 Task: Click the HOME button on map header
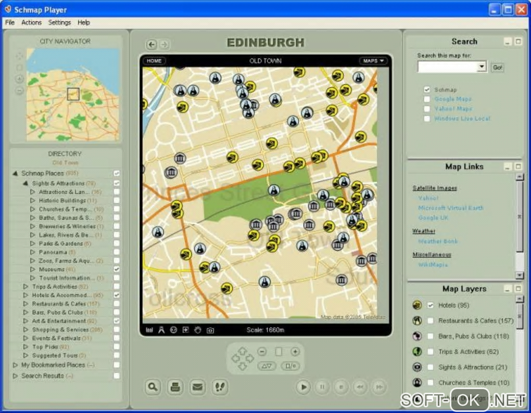pos(154,61)
